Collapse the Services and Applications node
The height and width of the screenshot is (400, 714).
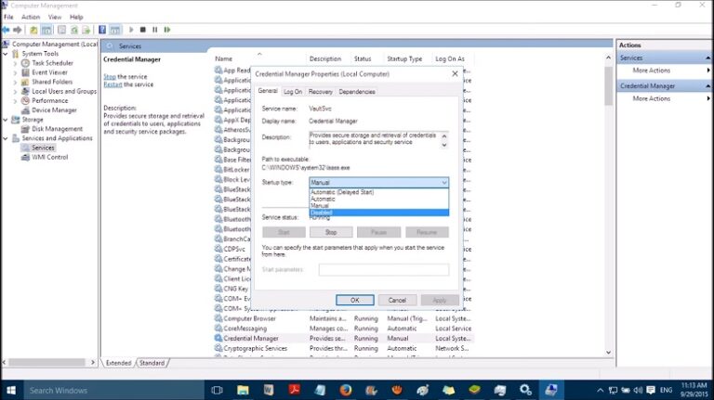tap(7, 138)
